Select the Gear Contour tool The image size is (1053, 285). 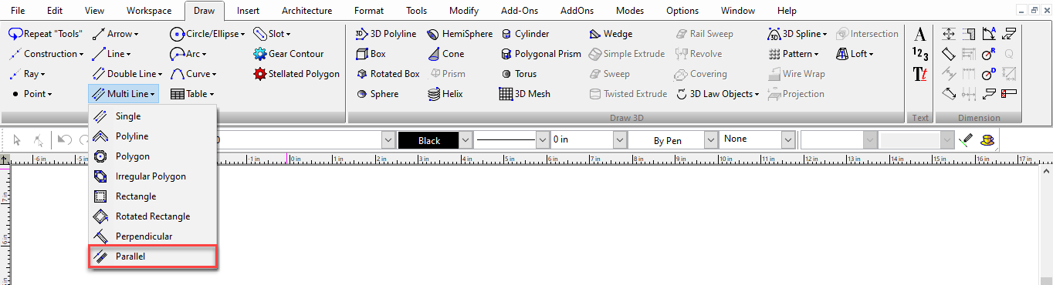pyautogui.click(x=289, y=54)
